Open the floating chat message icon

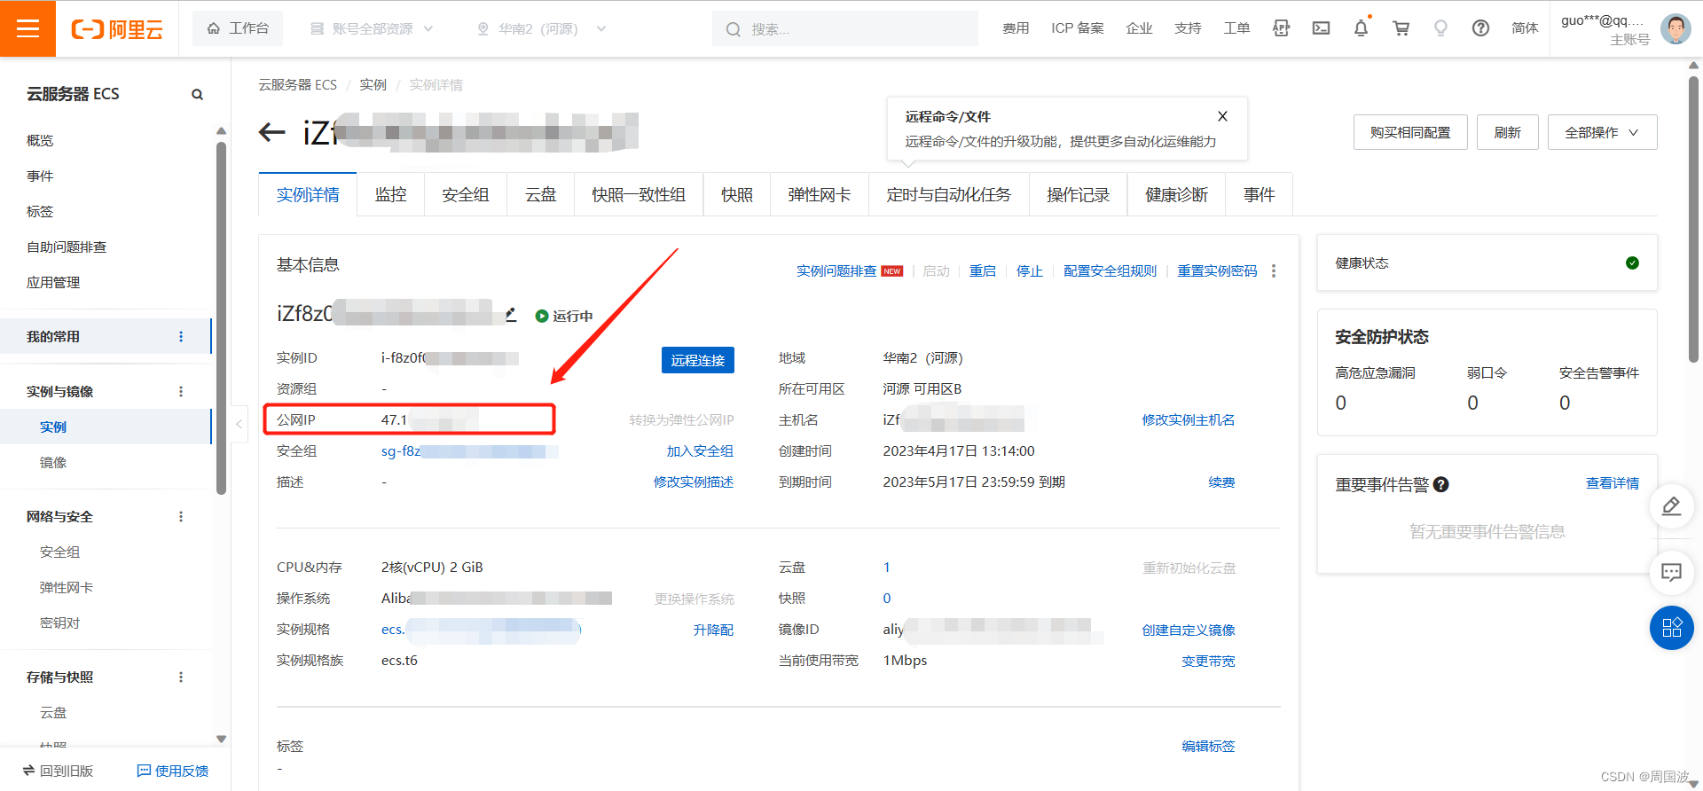1671,572
